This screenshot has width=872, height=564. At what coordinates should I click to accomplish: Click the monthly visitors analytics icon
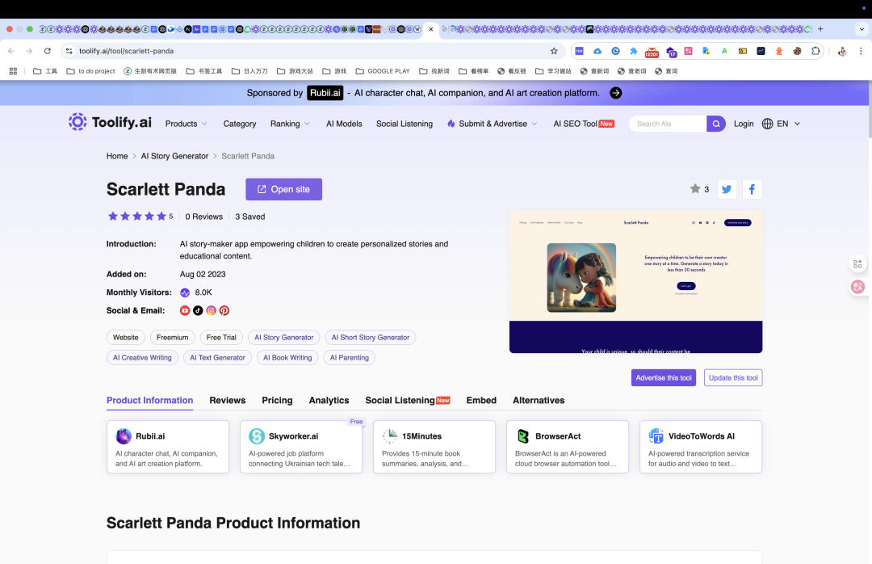185,293
